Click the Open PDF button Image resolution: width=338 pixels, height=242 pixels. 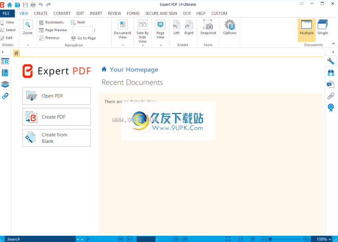[x=57, y=96]
